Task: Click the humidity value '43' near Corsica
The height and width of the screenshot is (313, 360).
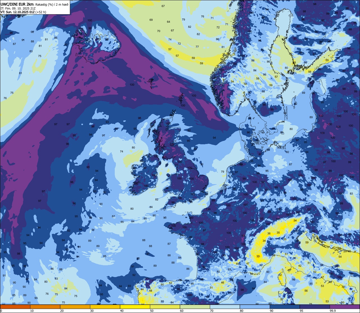Action: click(289, 270)
